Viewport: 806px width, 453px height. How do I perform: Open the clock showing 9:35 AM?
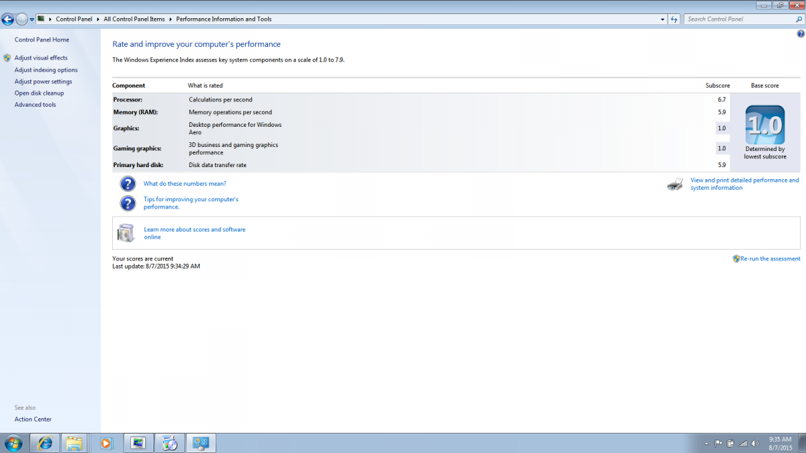[780, 443]
